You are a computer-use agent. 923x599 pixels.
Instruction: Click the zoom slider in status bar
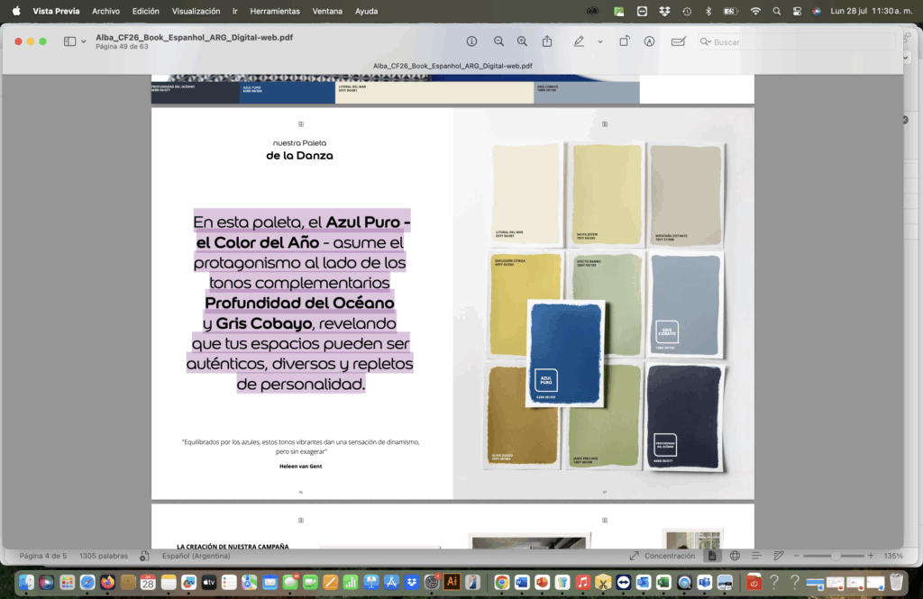pyautogui.click(x=835, y=556)
